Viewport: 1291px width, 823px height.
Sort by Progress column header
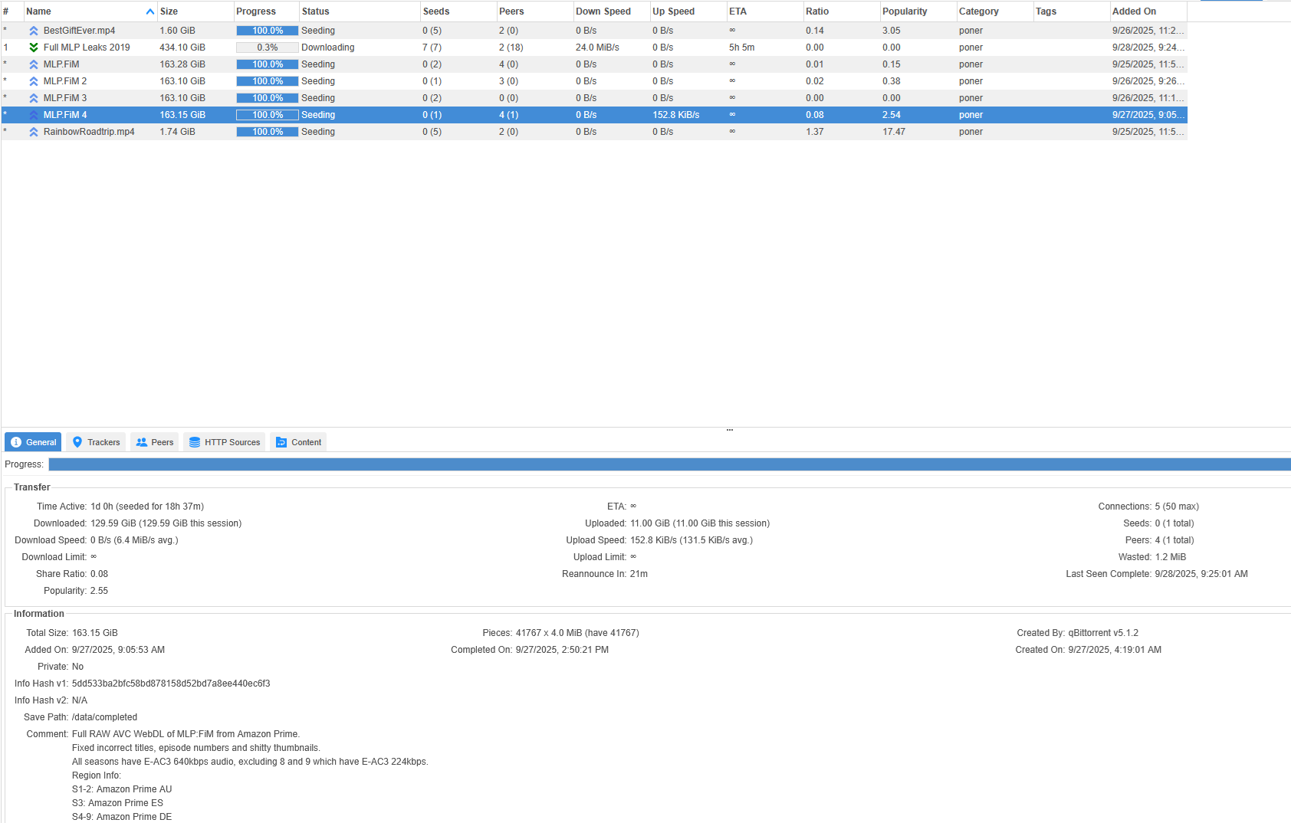(x=266, y=11)
